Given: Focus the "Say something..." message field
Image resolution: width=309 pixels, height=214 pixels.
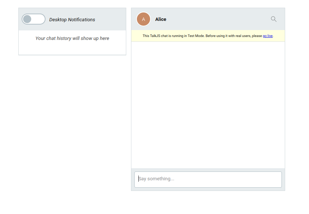Looking at the screenshot, I should [208, 180].
